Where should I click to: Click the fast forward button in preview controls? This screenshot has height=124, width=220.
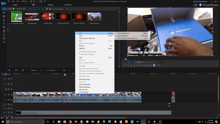click(x=141, y=65)
